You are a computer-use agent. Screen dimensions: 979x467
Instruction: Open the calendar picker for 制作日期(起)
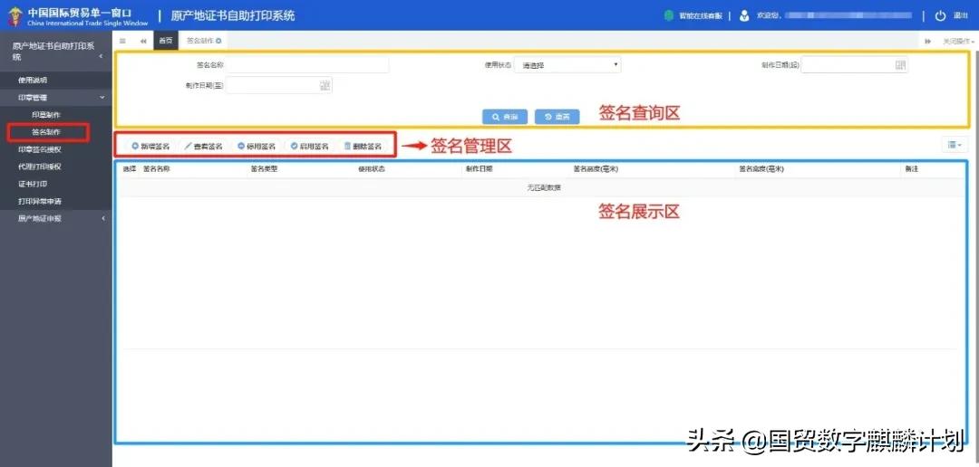click(900, 65)
